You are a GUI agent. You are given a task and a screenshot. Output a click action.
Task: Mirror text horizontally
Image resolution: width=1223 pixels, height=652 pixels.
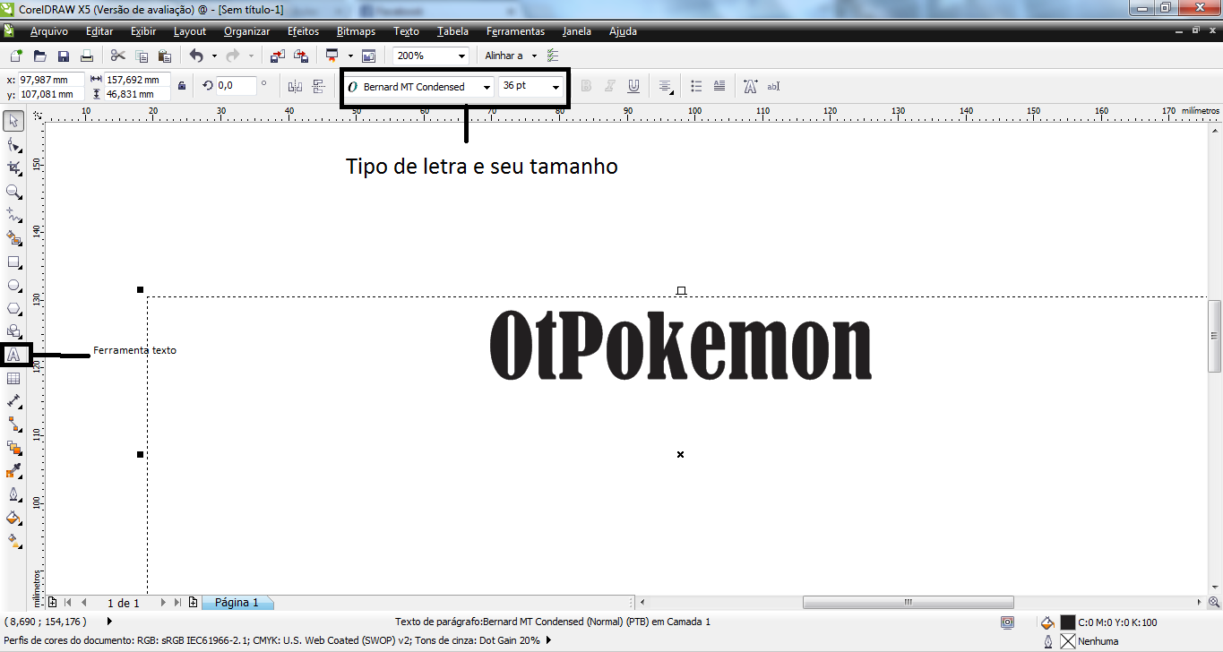click(296, 86)
